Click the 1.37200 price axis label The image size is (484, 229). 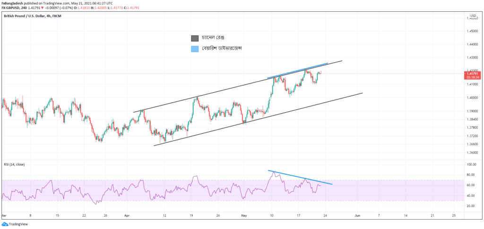point(473,136)
